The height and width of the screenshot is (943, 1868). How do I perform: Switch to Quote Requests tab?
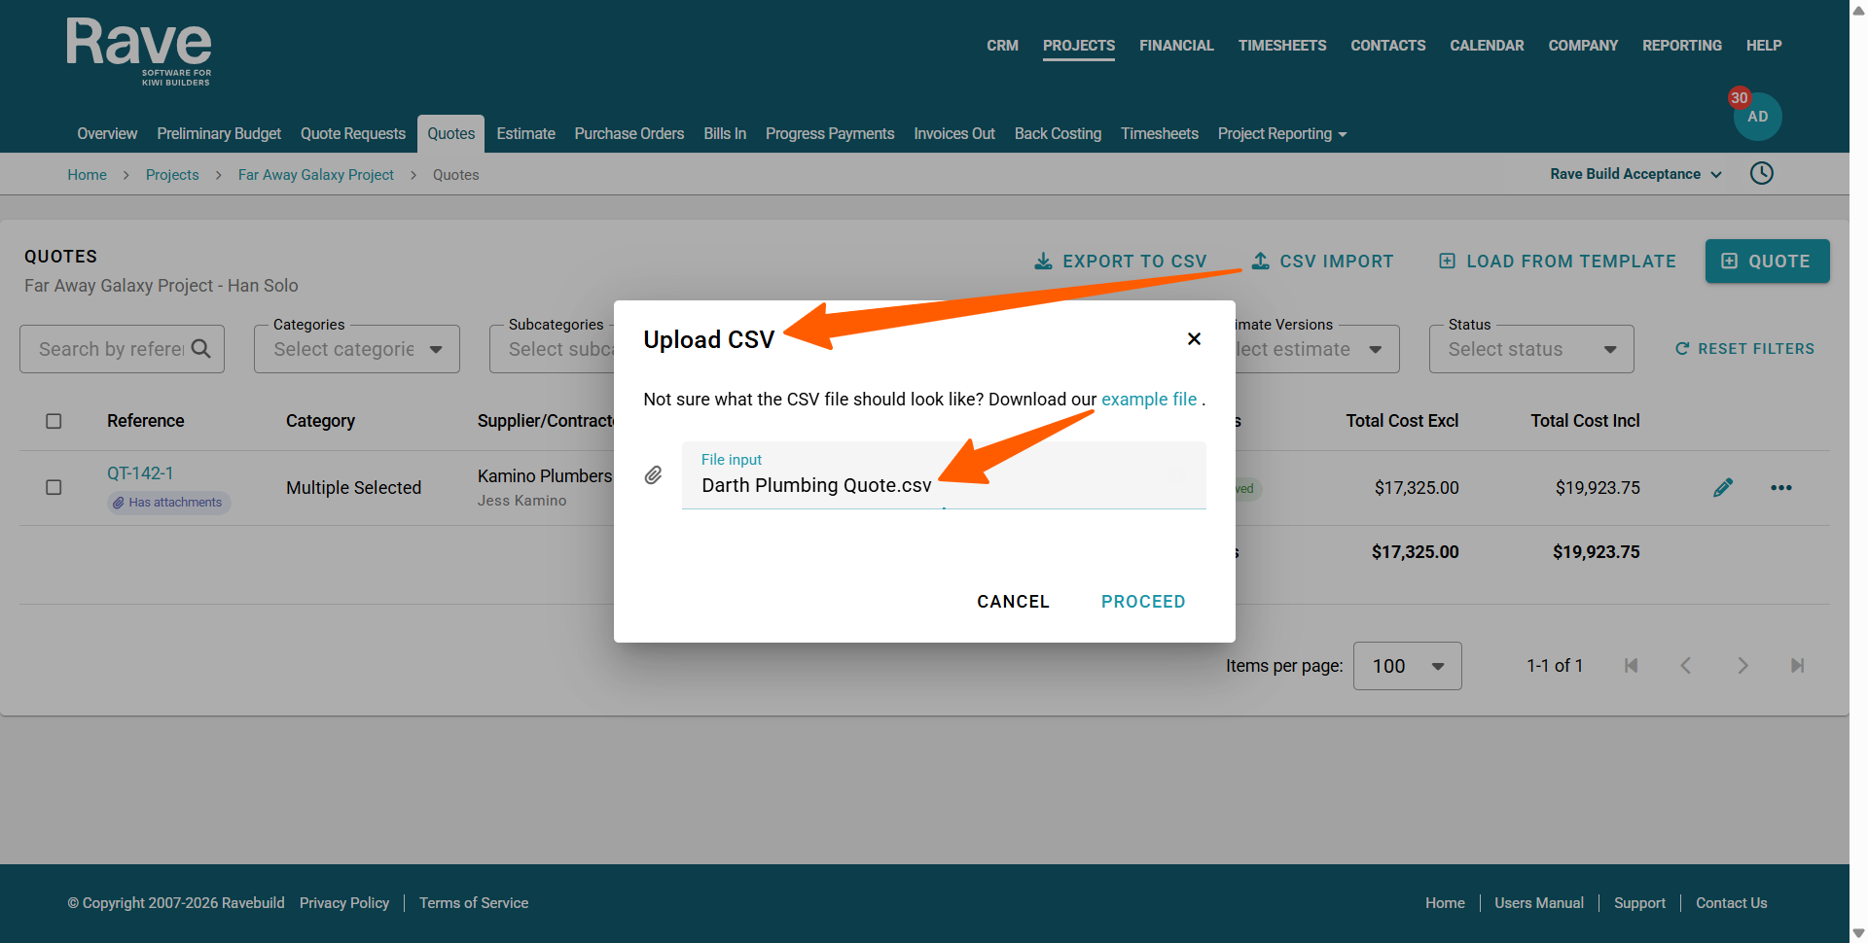[x=353, y=134]
